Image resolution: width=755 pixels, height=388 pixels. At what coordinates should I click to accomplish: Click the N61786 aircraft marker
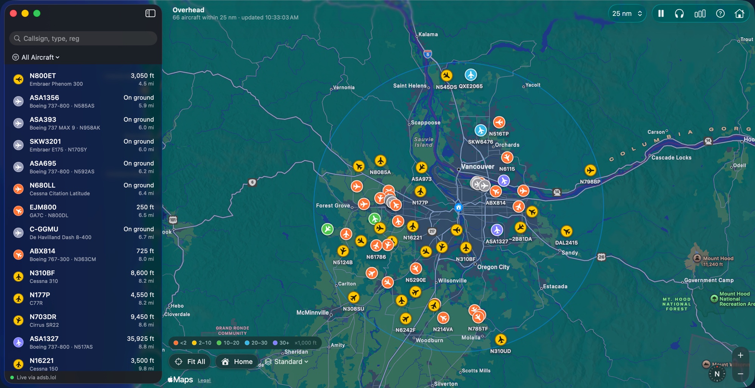[376, 245]
